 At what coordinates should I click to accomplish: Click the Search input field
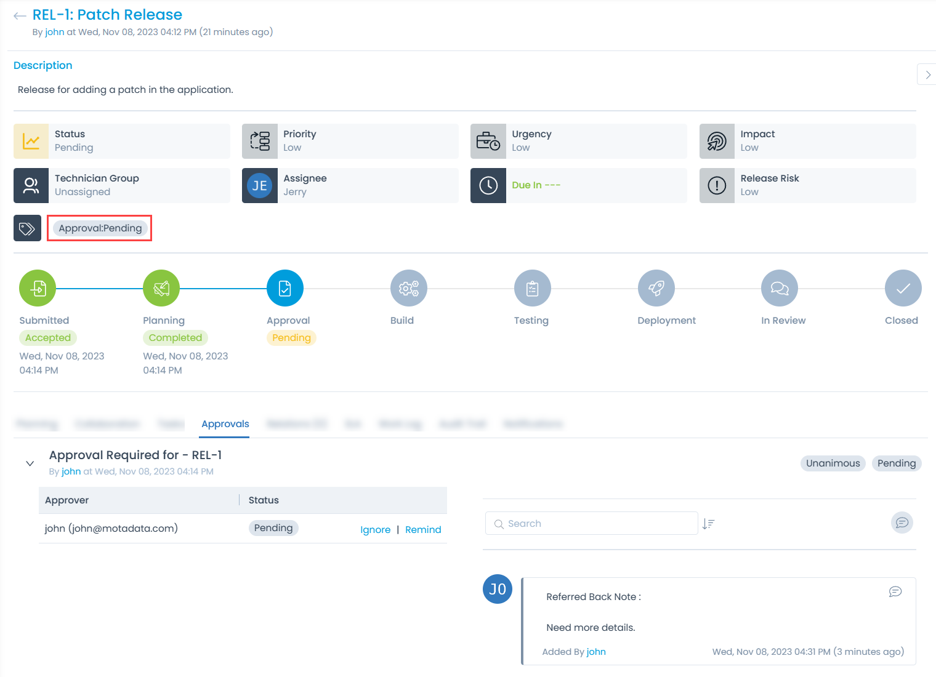click(x=591, y=523)
